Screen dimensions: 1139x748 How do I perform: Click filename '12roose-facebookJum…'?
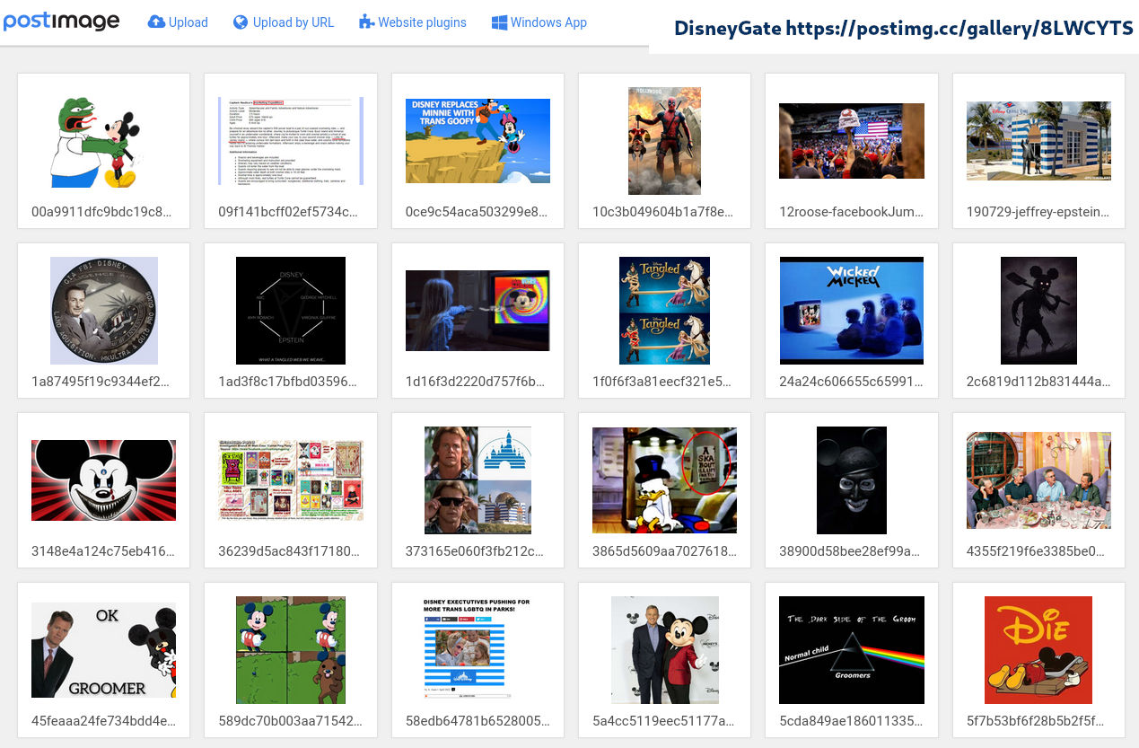(x=851, y=212)
